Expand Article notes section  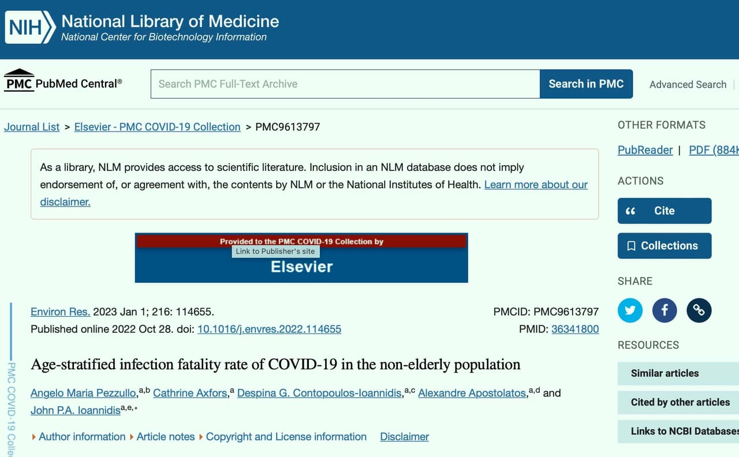click(162, 437)
